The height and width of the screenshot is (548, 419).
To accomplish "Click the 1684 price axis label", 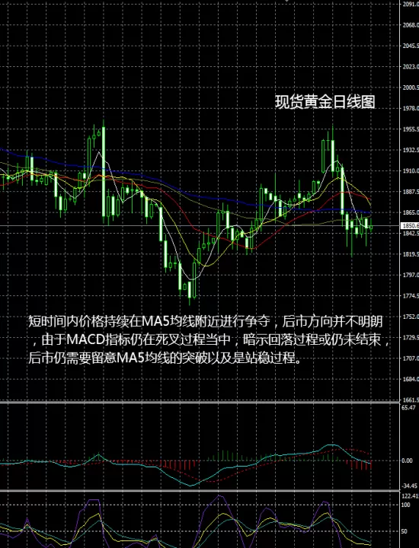I will click(411, 379).
